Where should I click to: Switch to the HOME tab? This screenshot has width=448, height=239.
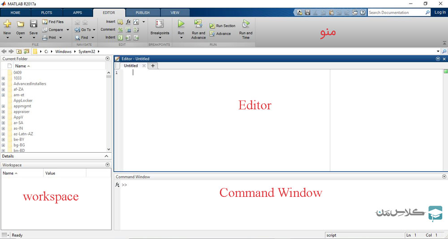(15, 13)
